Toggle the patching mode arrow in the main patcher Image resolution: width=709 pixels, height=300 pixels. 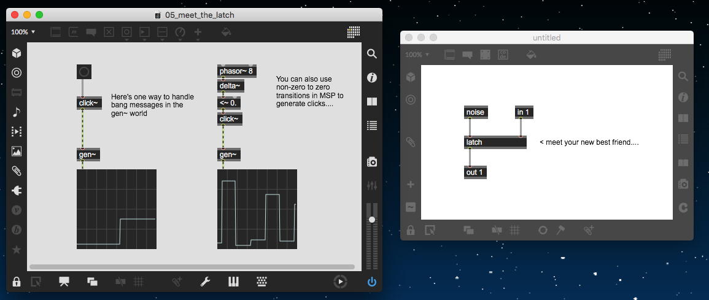point(36,282)
